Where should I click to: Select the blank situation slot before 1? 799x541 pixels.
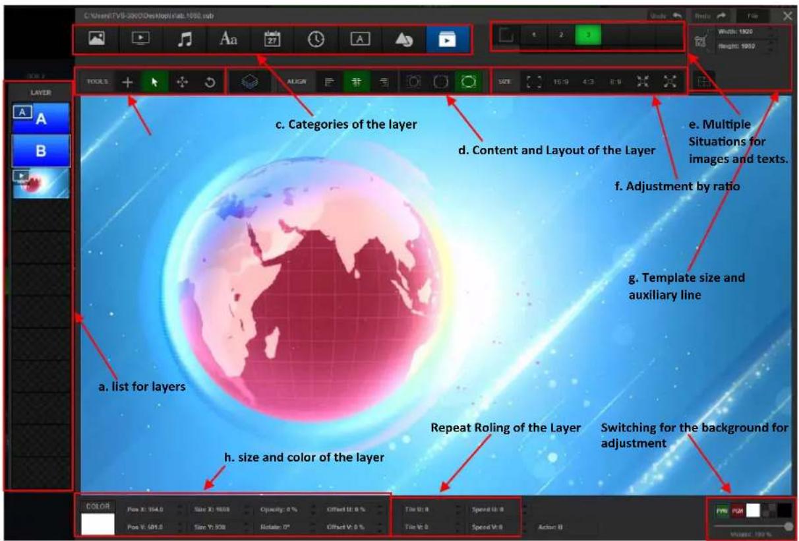point(507,34)
